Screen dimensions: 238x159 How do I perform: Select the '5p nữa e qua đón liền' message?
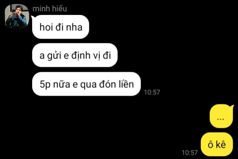click(x=86, y=84)
